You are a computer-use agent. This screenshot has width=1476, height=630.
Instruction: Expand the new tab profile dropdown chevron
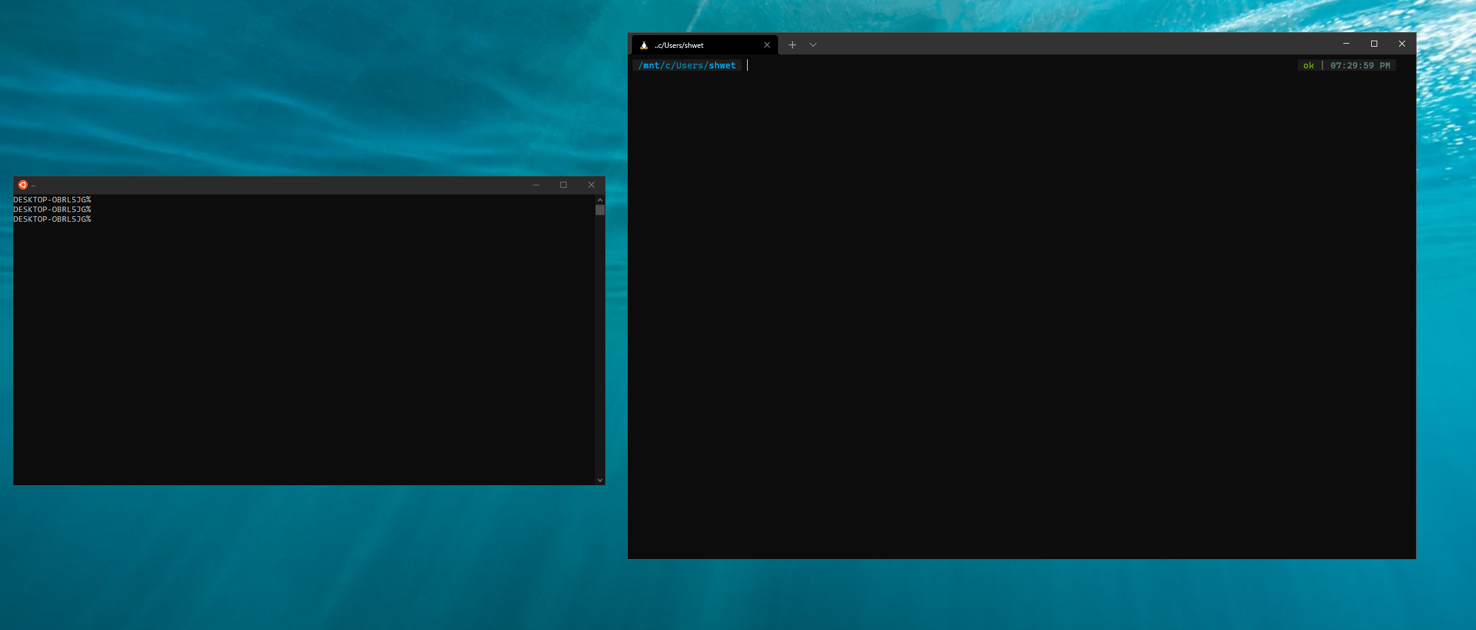(813, 45)
